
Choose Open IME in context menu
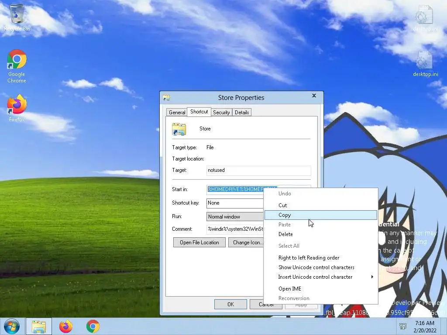tap(321, 289)
